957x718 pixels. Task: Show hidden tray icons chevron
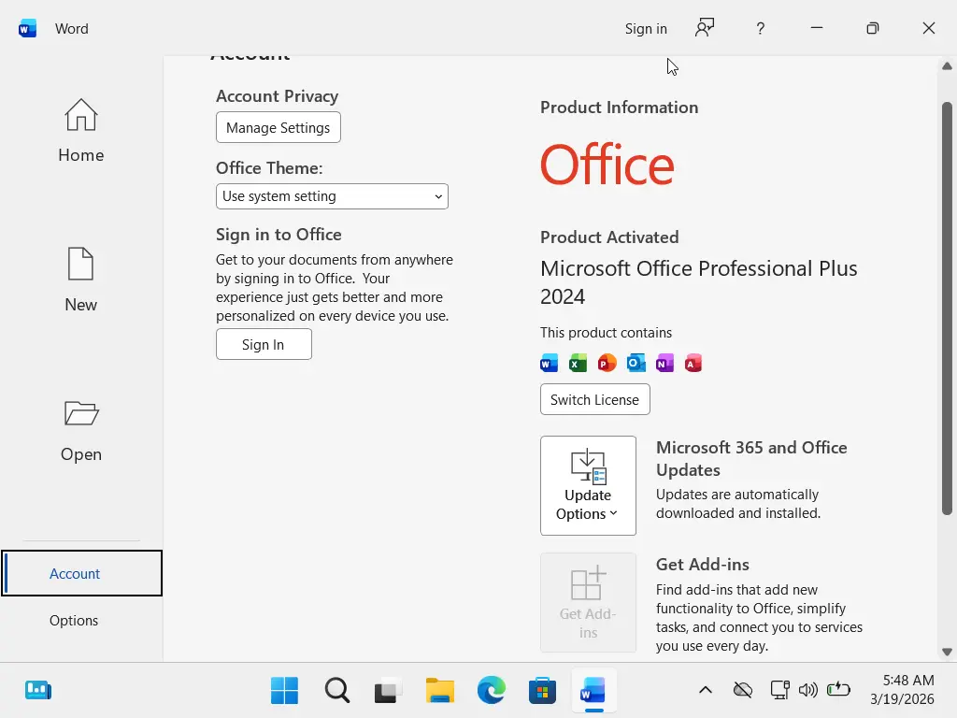tap(706, 690)
